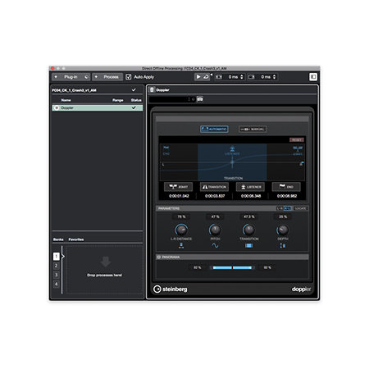The height and width of the screenshot is (369, 369).
Task: Adjust the first 0 ms stepper arrows
Action: coord(242,77)
